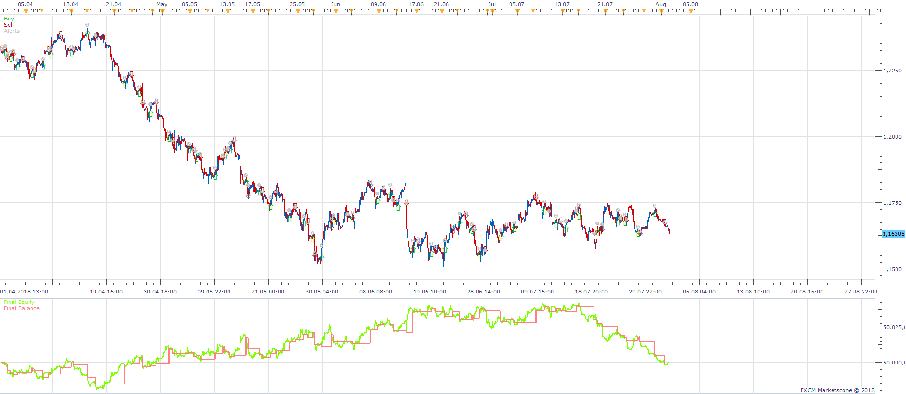Click the 1,1750 price axis label
Viewport: 906px width, 394px height.
(892, 203)
